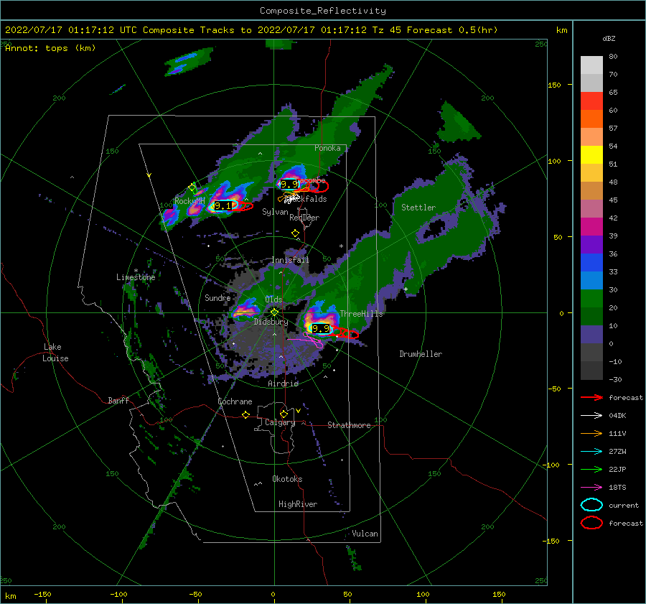
Task: Click the Okotoks label
Action: click(287, 478)
